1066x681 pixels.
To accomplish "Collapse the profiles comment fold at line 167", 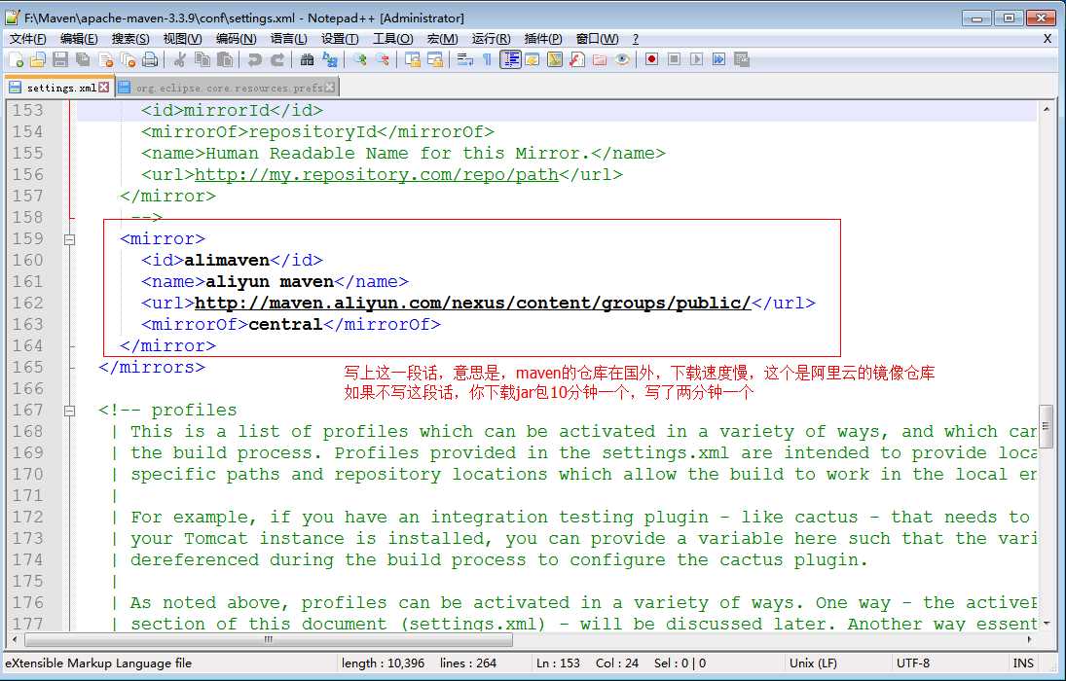I will [69, 411].
